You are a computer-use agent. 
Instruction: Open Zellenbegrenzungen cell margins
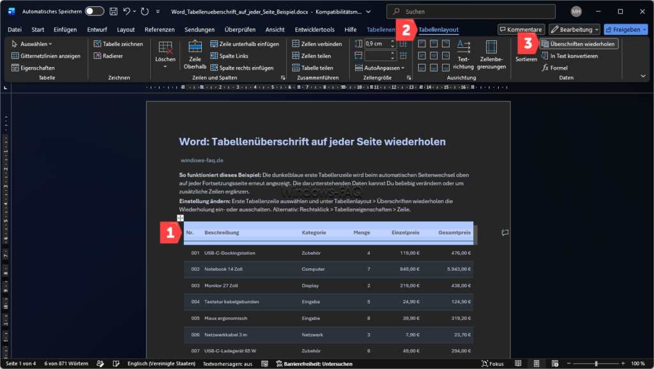491,55
